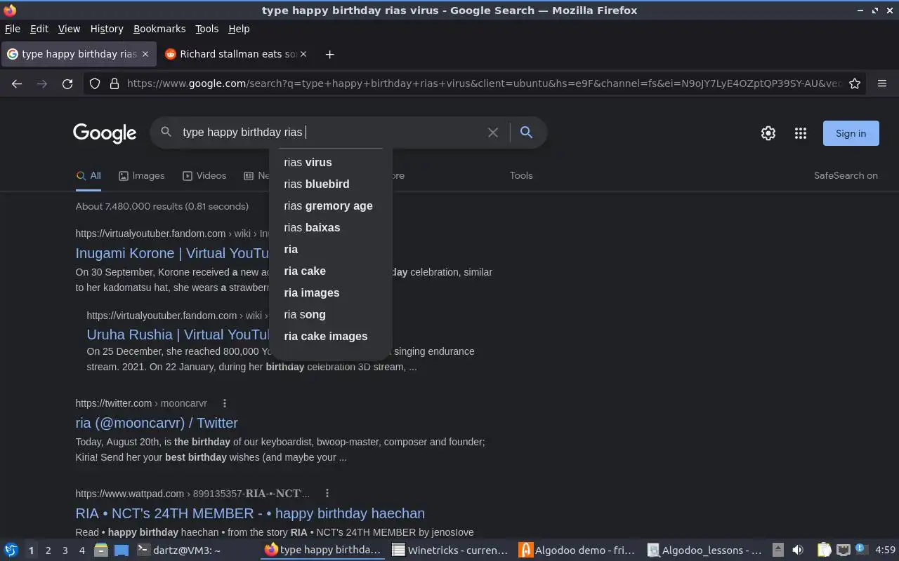Open the network tray icon
Screen dimensions: 899x561
844,550
